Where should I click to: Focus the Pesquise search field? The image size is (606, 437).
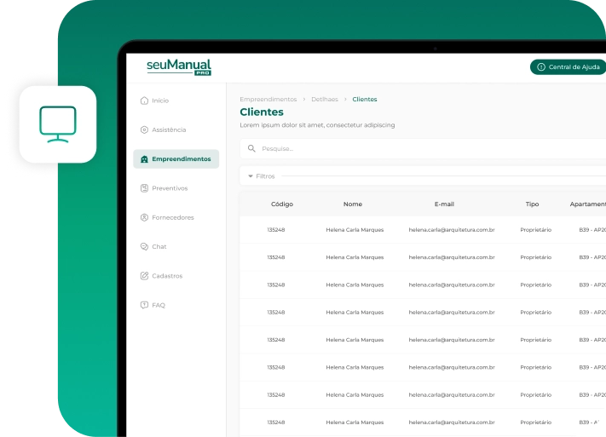[x=423, y=148]
